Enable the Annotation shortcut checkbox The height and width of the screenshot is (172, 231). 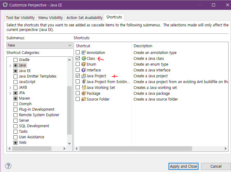pos(78,52)
